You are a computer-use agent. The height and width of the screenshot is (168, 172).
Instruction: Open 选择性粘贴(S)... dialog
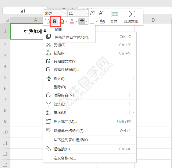click(x=90, y=70)
